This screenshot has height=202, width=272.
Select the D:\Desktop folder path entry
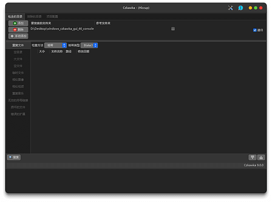(62, 29)
